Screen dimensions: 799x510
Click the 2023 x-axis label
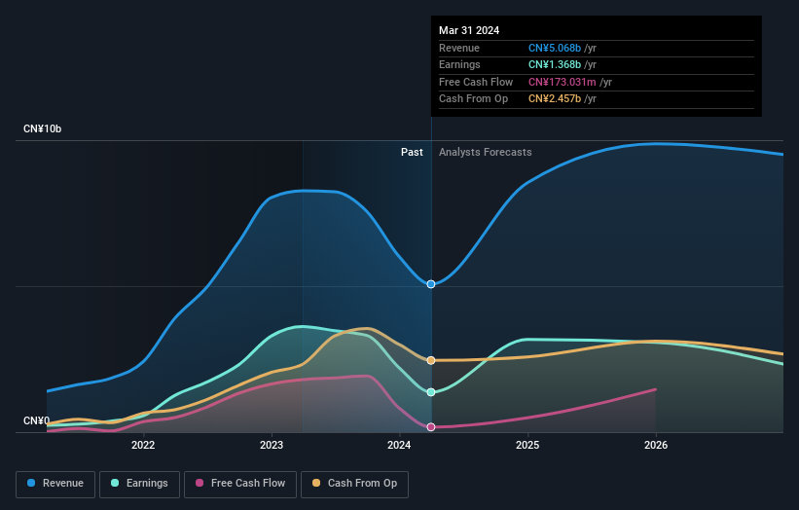[272, 446]
